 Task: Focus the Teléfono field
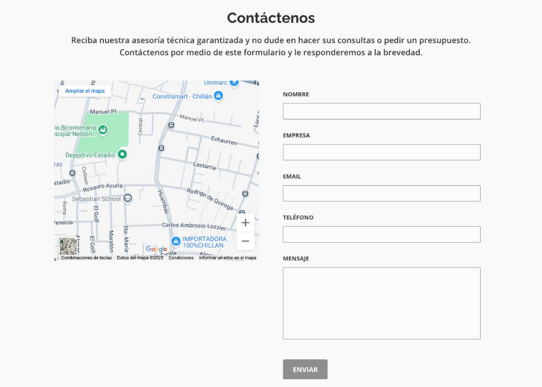[x=381, y=234]
